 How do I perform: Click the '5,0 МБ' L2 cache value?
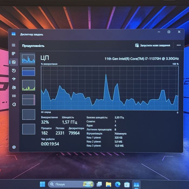coord(118,142)
